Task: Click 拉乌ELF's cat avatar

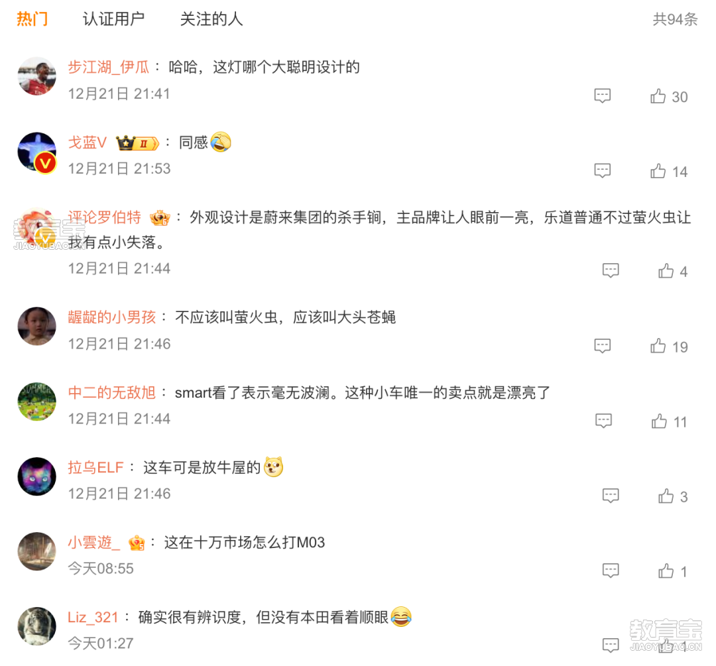Action: pyautogui.click(x=36, y=476)
